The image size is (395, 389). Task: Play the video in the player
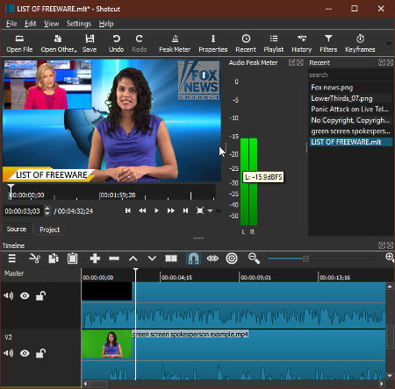(156, 210)
